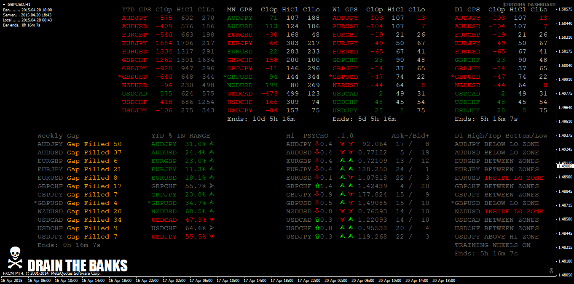Click the small skull icon in the bottom-right corner
This screenshot has height=284, width=574.
(x=551, y=270)
